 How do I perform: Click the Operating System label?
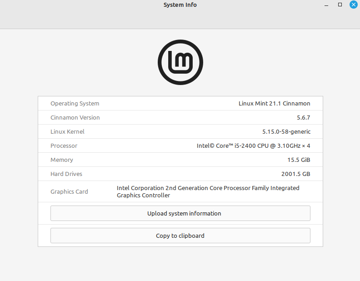[75, 104]
